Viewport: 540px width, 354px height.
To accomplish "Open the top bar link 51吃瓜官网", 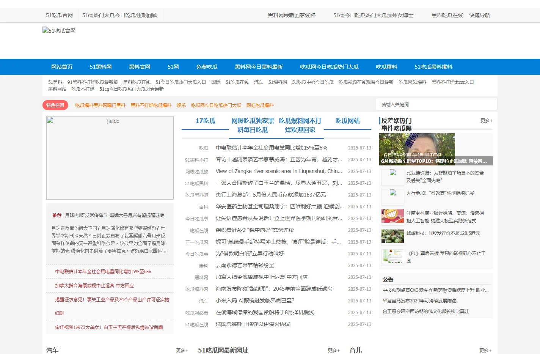I will tap(60, 15).
